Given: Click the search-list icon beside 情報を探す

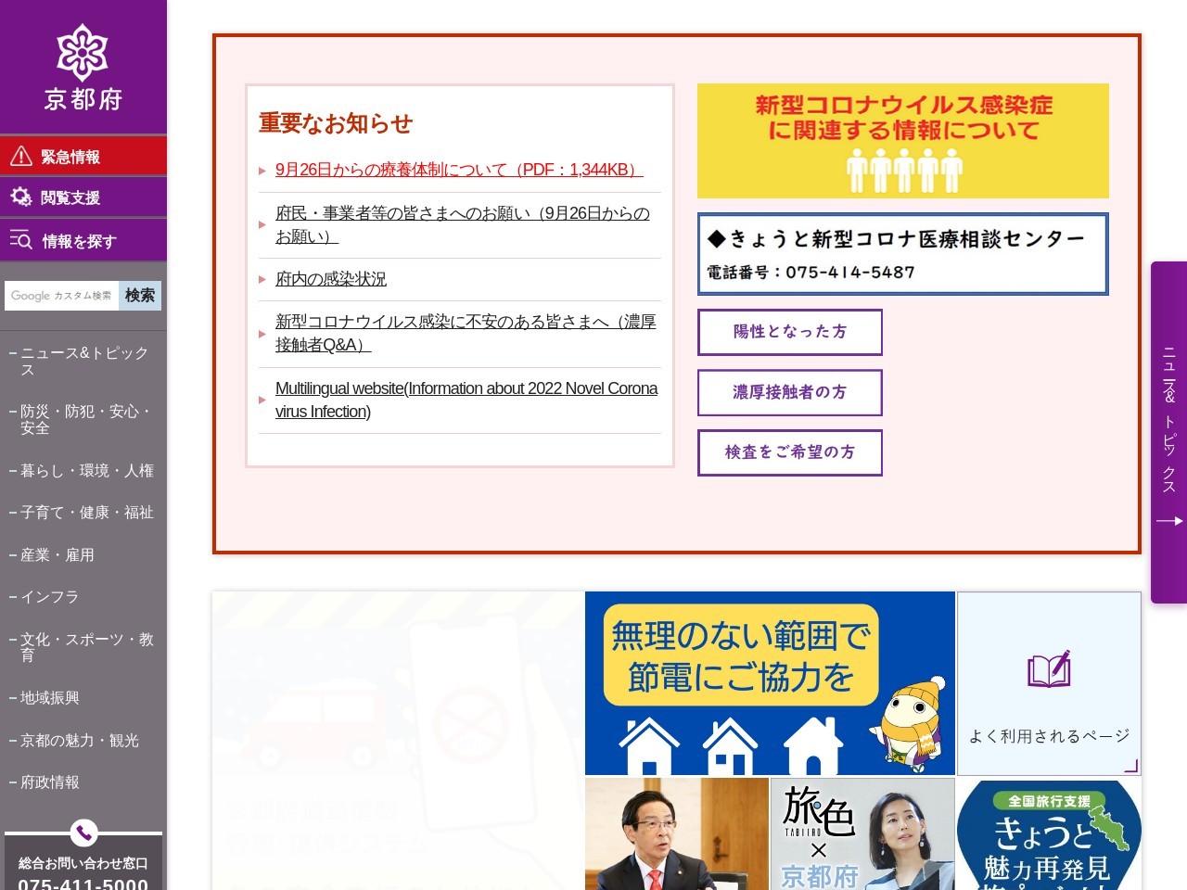Looking at the screenshot, I should (x=21, y=240).
